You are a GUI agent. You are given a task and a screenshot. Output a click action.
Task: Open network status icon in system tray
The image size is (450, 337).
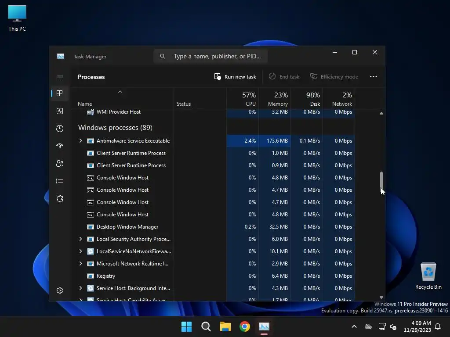[382, 326]
